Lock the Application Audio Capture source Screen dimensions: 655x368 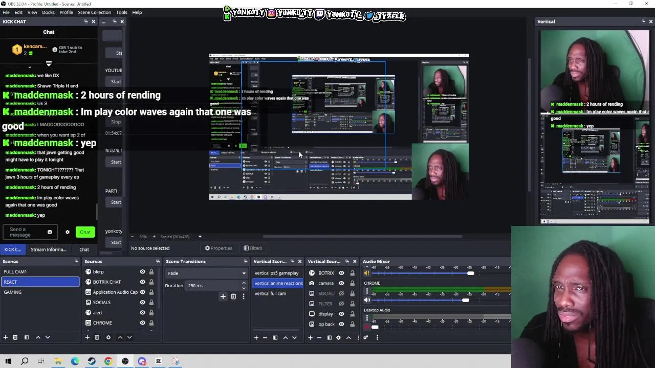pos(151,292)
